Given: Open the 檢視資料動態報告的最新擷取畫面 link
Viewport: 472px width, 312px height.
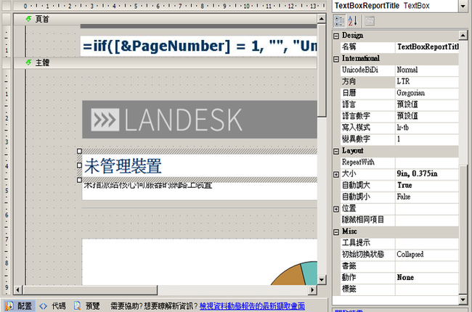Looking at the screenshot, I should 252,306.
